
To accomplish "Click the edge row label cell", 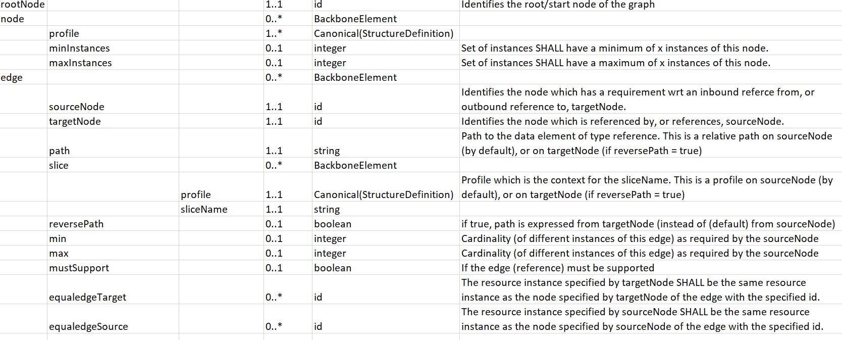I will (x=23, y=77).
